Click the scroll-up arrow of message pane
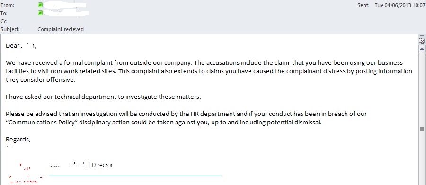 point(422,49)
